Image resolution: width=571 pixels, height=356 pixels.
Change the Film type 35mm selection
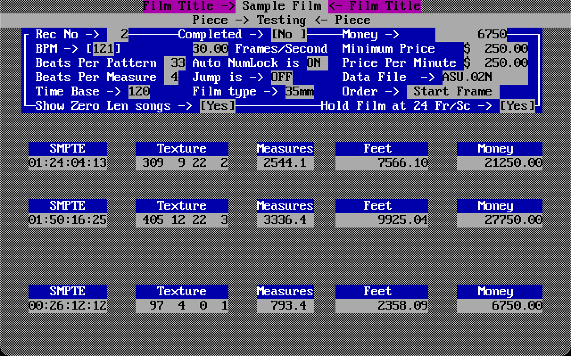(x=300, y=92)
